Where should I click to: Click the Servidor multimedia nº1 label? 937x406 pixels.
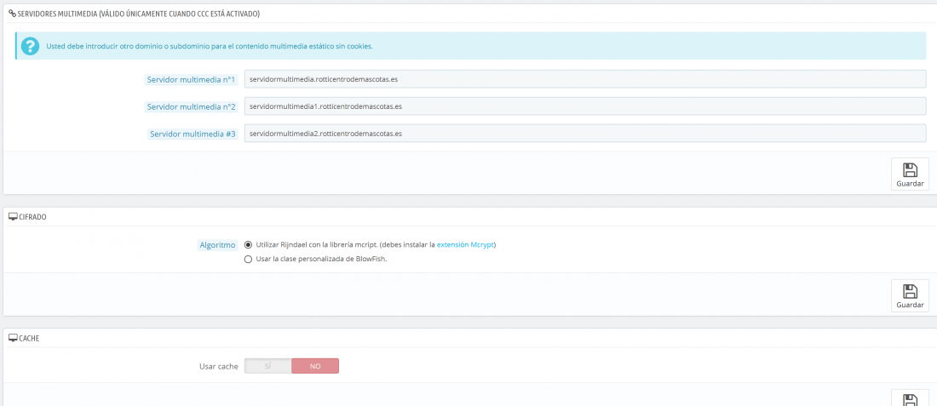point(191,79)
